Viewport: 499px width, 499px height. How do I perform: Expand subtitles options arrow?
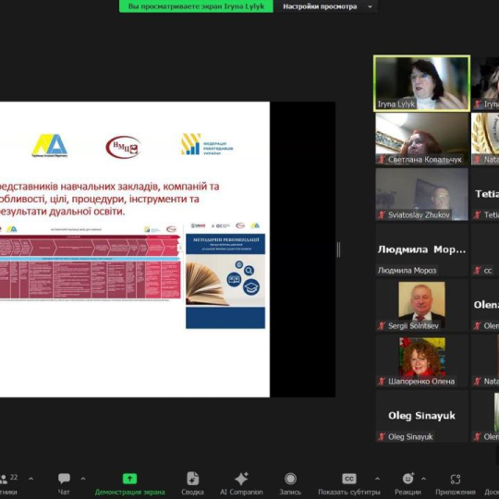pos(377,479)
